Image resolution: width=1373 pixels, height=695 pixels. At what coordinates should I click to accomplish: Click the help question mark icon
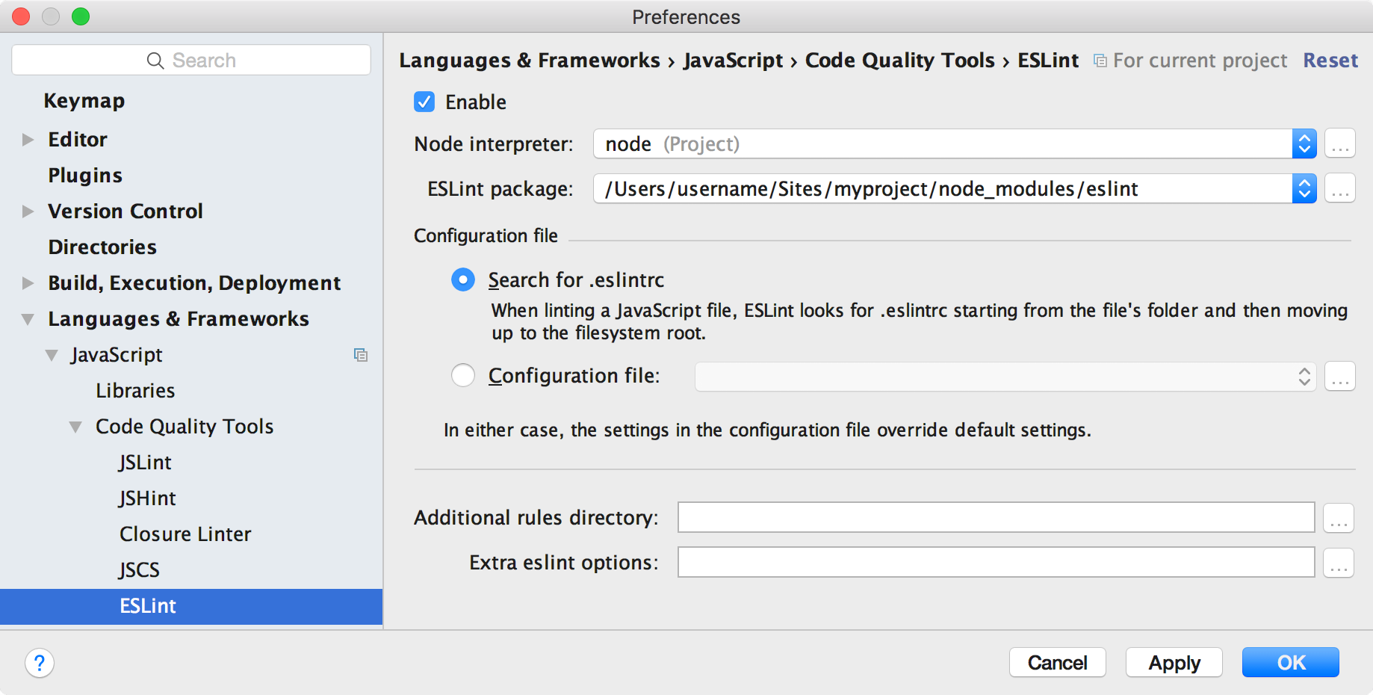coord(40,663)
